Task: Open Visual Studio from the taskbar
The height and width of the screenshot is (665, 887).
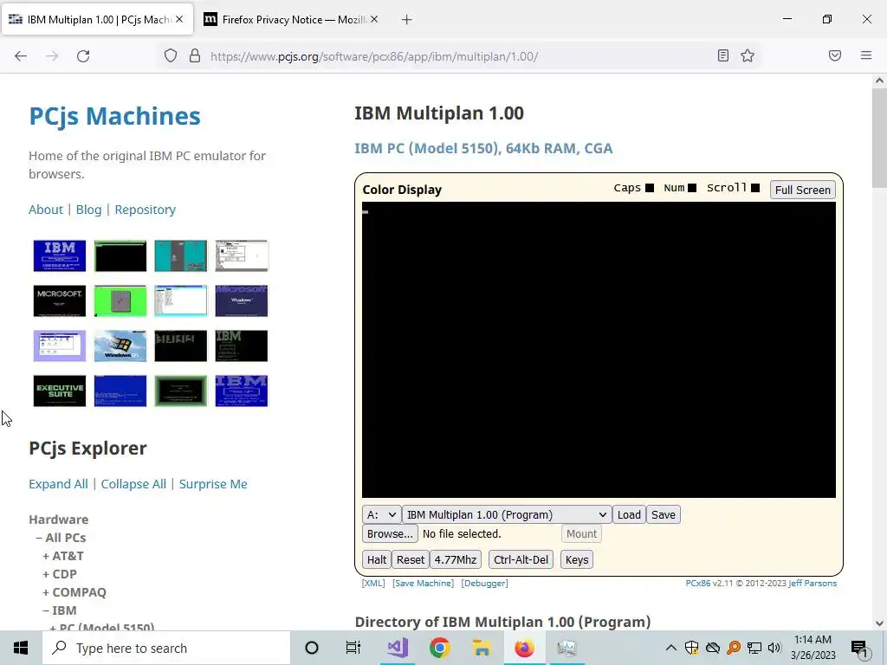Action: click(398, 648)
